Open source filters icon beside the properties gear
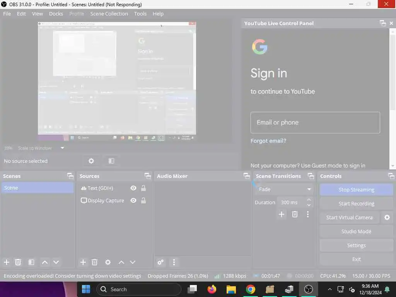The width and height of the screenshot is (396, 297). coord(111,161)
